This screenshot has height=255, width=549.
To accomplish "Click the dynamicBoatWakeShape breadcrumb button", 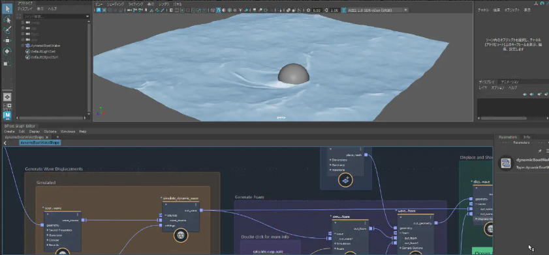I will coord(40,143).
